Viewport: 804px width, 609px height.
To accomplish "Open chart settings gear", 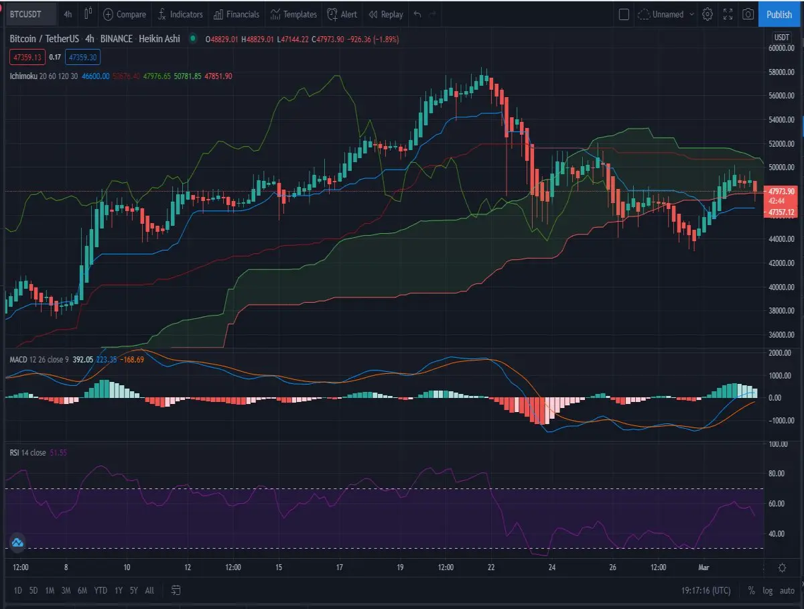I will tap(708, 14).
